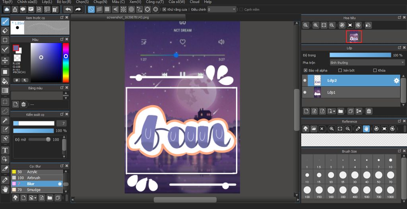Select the Airbrush brush

click(37, 178)
